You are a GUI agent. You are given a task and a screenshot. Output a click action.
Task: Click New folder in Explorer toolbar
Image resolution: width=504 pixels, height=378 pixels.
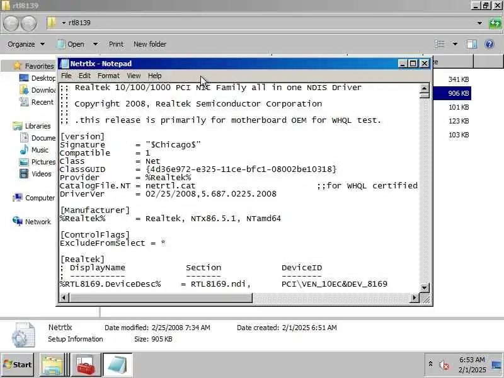(x=150, y=44)
